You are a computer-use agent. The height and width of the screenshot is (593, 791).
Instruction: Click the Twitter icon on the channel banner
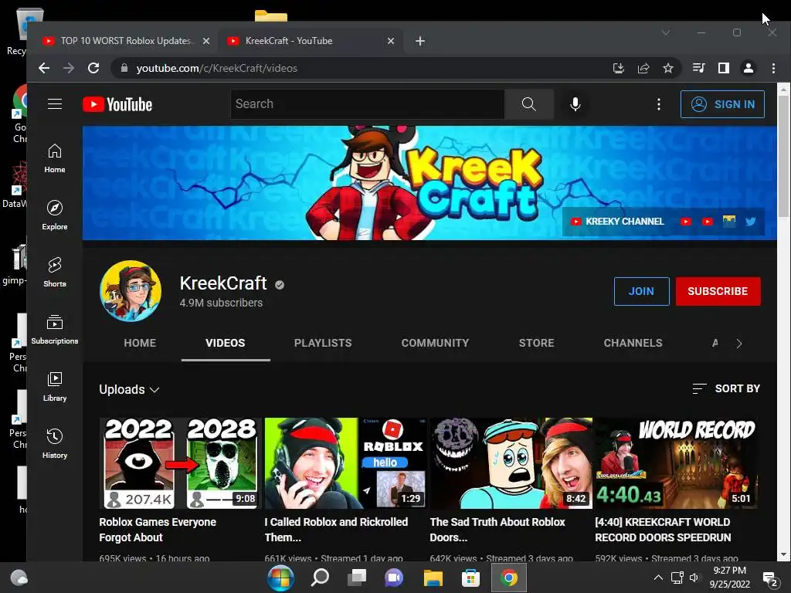(751, 222)
